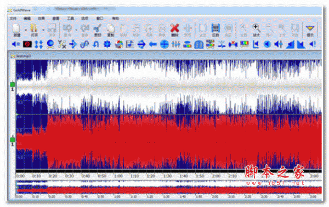Click the left-pointing blue arrow reverse icon

153,44
